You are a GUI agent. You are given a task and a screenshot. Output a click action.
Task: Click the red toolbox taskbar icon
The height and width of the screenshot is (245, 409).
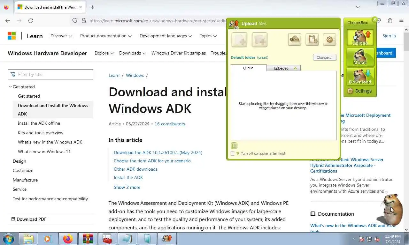[x=108, y=239]
